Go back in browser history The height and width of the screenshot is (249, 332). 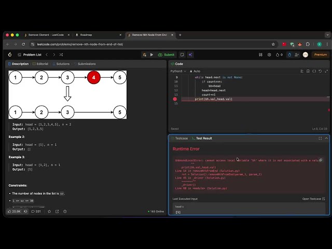[8, 44]
